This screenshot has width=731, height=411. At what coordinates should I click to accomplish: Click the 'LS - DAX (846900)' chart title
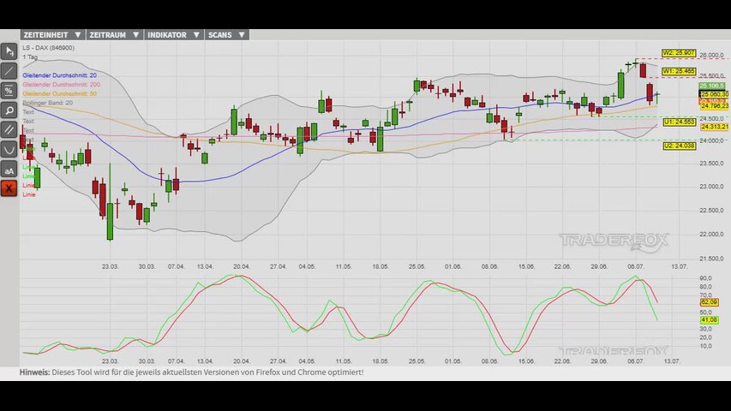pyautogui.click(x=49, y=48)
